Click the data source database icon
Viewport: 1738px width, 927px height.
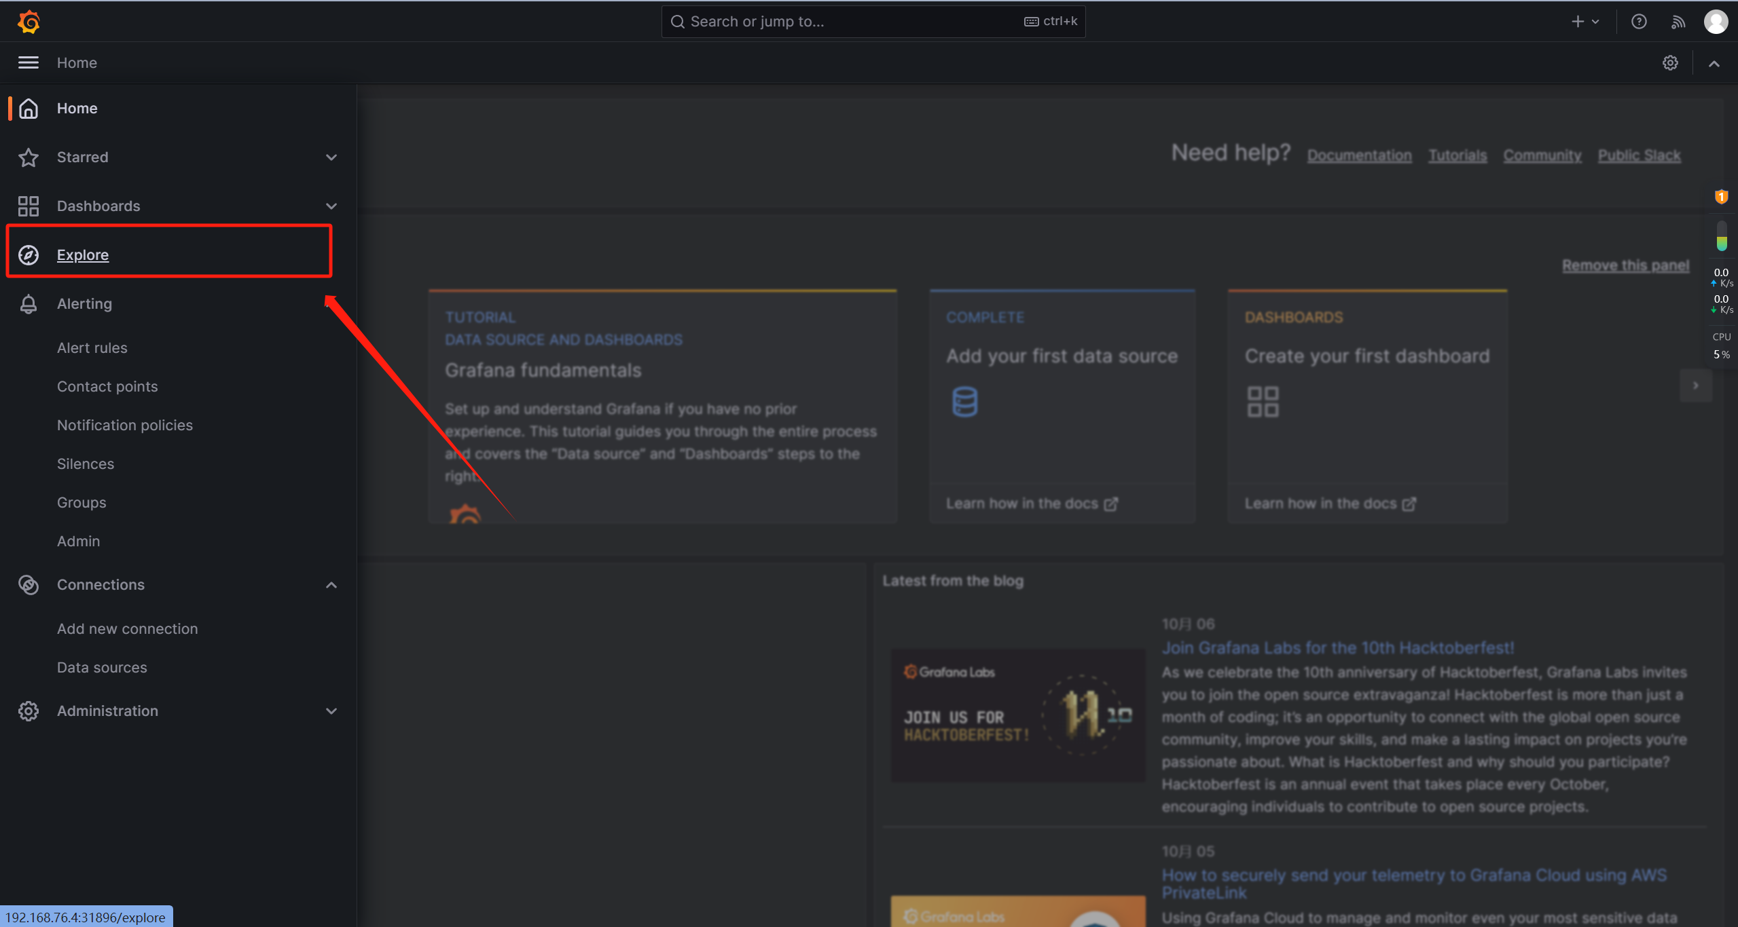pos(964,402)
